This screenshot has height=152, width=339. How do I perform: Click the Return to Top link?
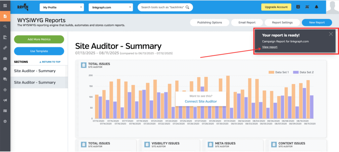(x=50, y=62)
